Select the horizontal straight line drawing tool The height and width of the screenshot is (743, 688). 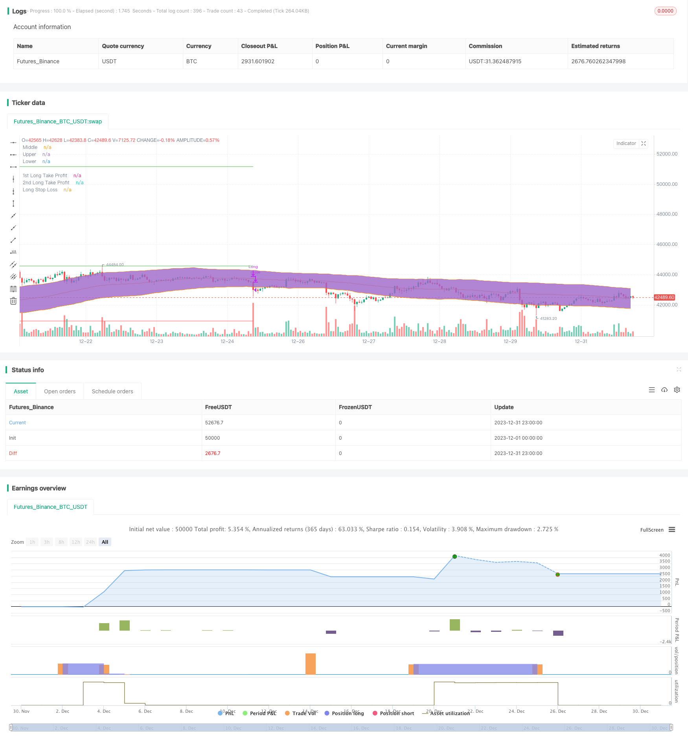click(13, 142)
